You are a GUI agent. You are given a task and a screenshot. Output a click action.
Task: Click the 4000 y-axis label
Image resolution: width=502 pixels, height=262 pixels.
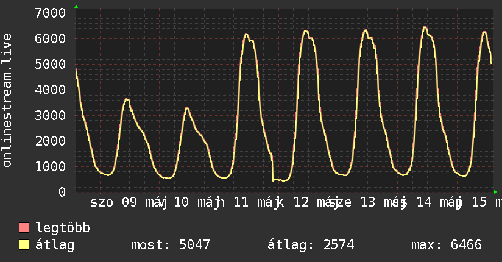coord(51,90)
